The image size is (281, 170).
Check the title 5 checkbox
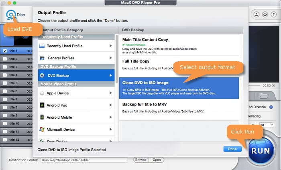point(5,83)
